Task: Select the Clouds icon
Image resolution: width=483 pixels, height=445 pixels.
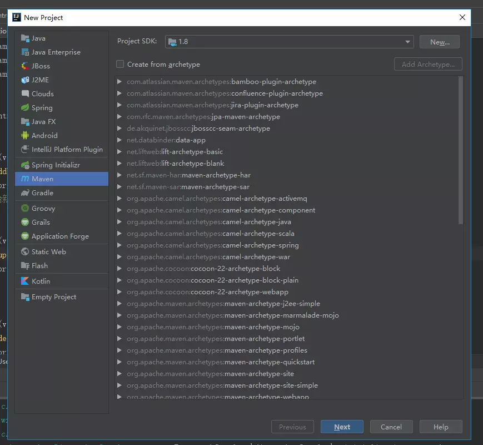Action: point(25,94)
